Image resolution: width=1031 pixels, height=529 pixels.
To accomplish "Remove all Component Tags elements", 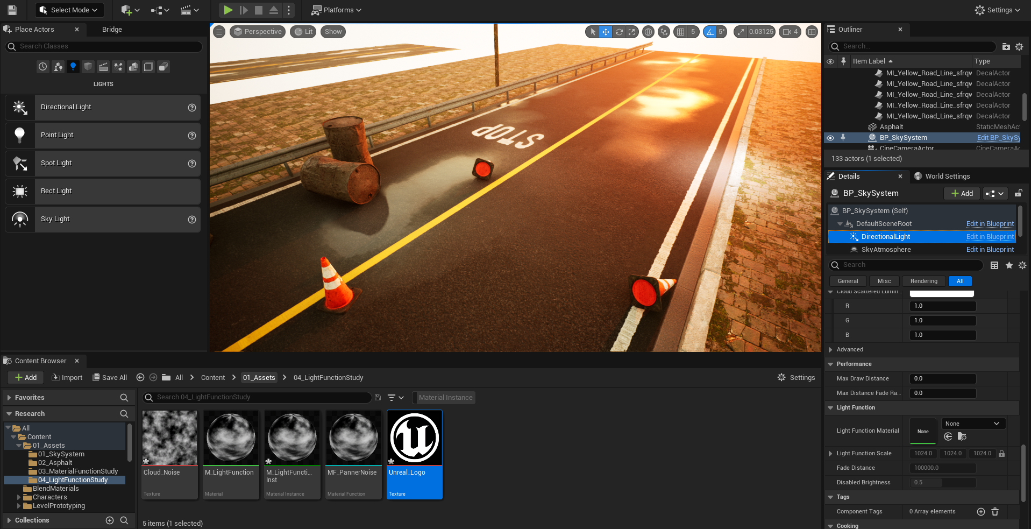I will tap(995, 512).
